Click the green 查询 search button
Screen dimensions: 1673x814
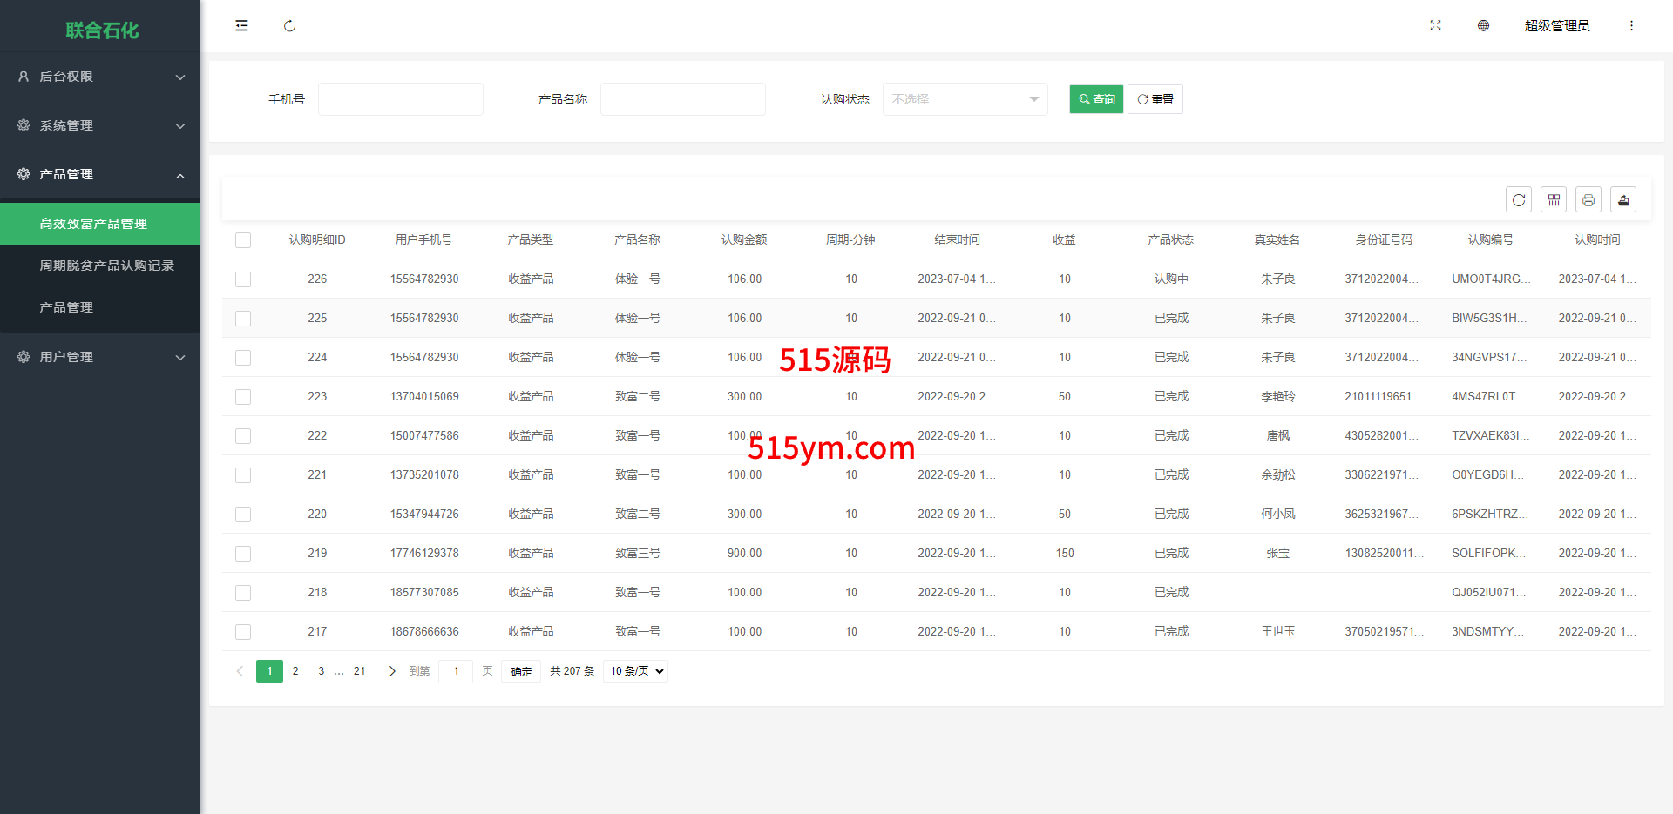pos(1096,99)
